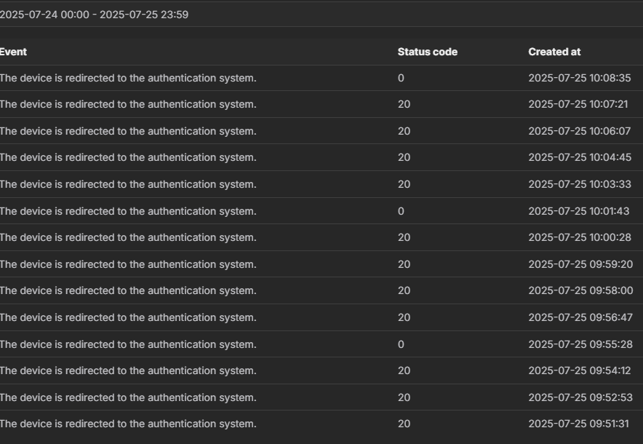Click the 10:07:21 timestamp cell
The image size is (643, 444).
(578, 104)
